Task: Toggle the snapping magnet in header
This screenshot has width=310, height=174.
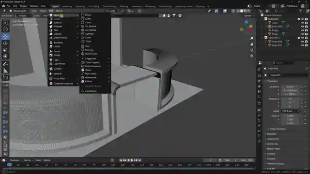Action: 129,11
